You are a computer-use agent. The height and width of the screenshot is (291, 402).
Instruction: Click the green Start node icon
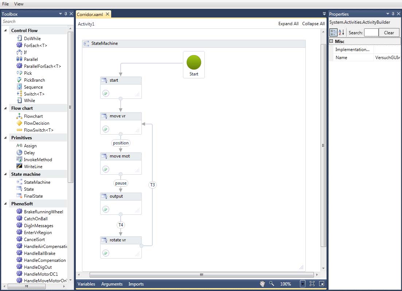point(194,62)
